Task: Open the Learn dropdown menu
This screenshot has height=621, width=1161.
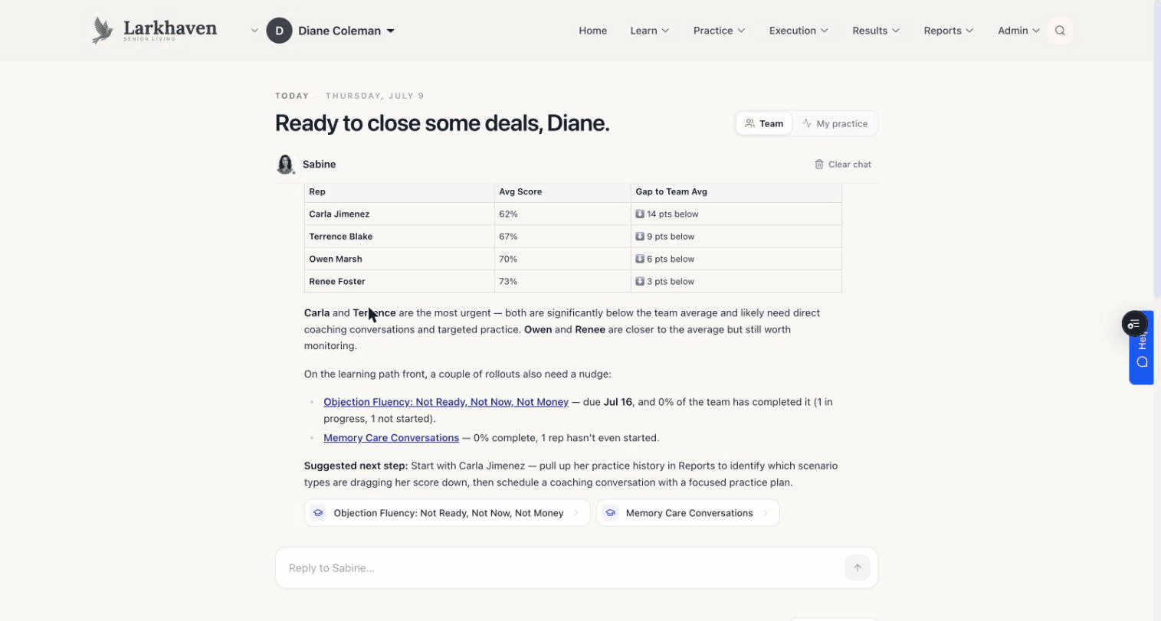Action: tap(649, 31)
